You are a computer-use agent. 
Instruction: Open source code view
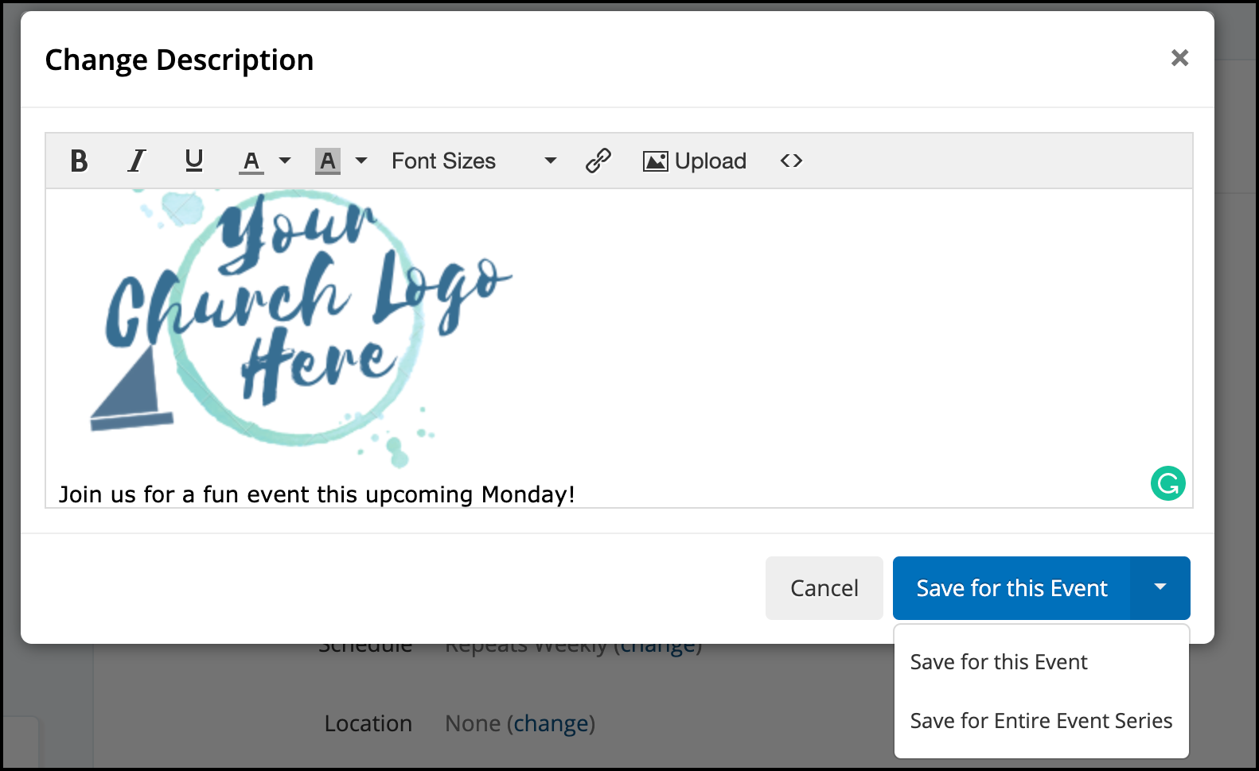coord(791,161)
